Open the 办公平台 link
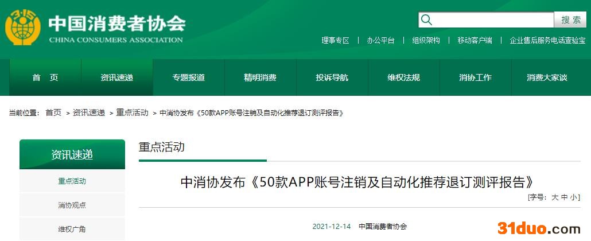 click(381, 40)
